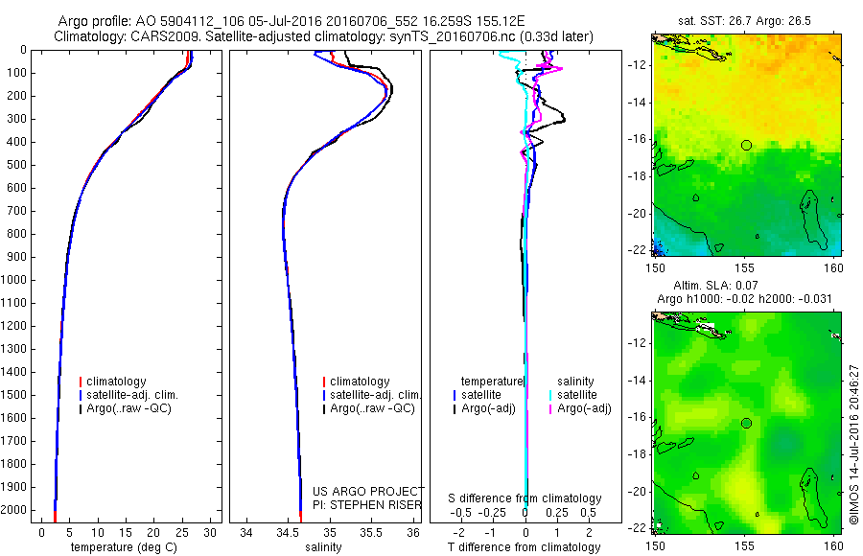Click the 'salinity' x-axis label
The image size is (863, 556).
[324, 547]
